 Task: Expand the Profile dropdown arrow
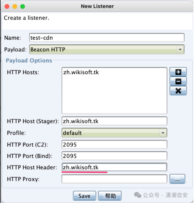[163, 133]
